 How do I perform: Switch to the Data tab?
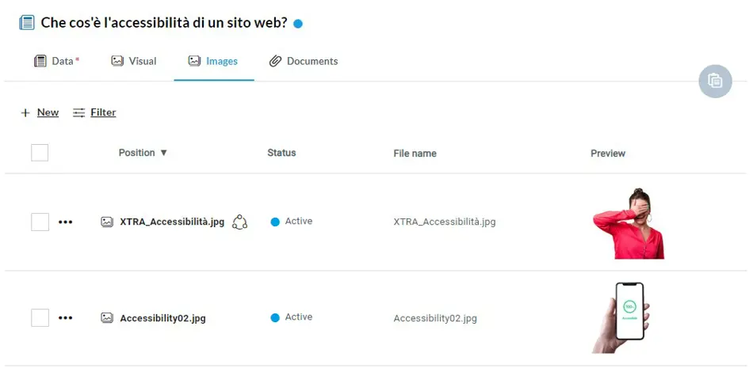tap(56, 61)
